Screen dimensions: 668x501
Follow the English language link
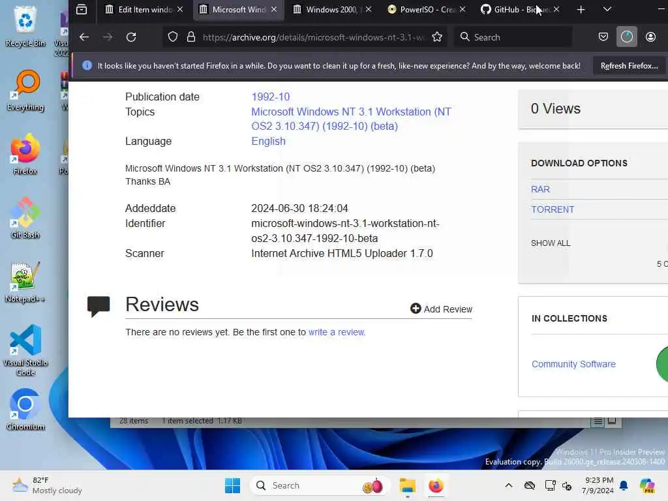click(268, 141)
